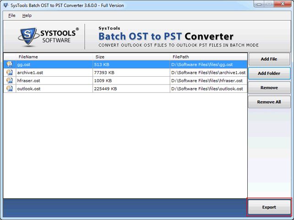Click the hfraser.ost file icon

point(10,80)
